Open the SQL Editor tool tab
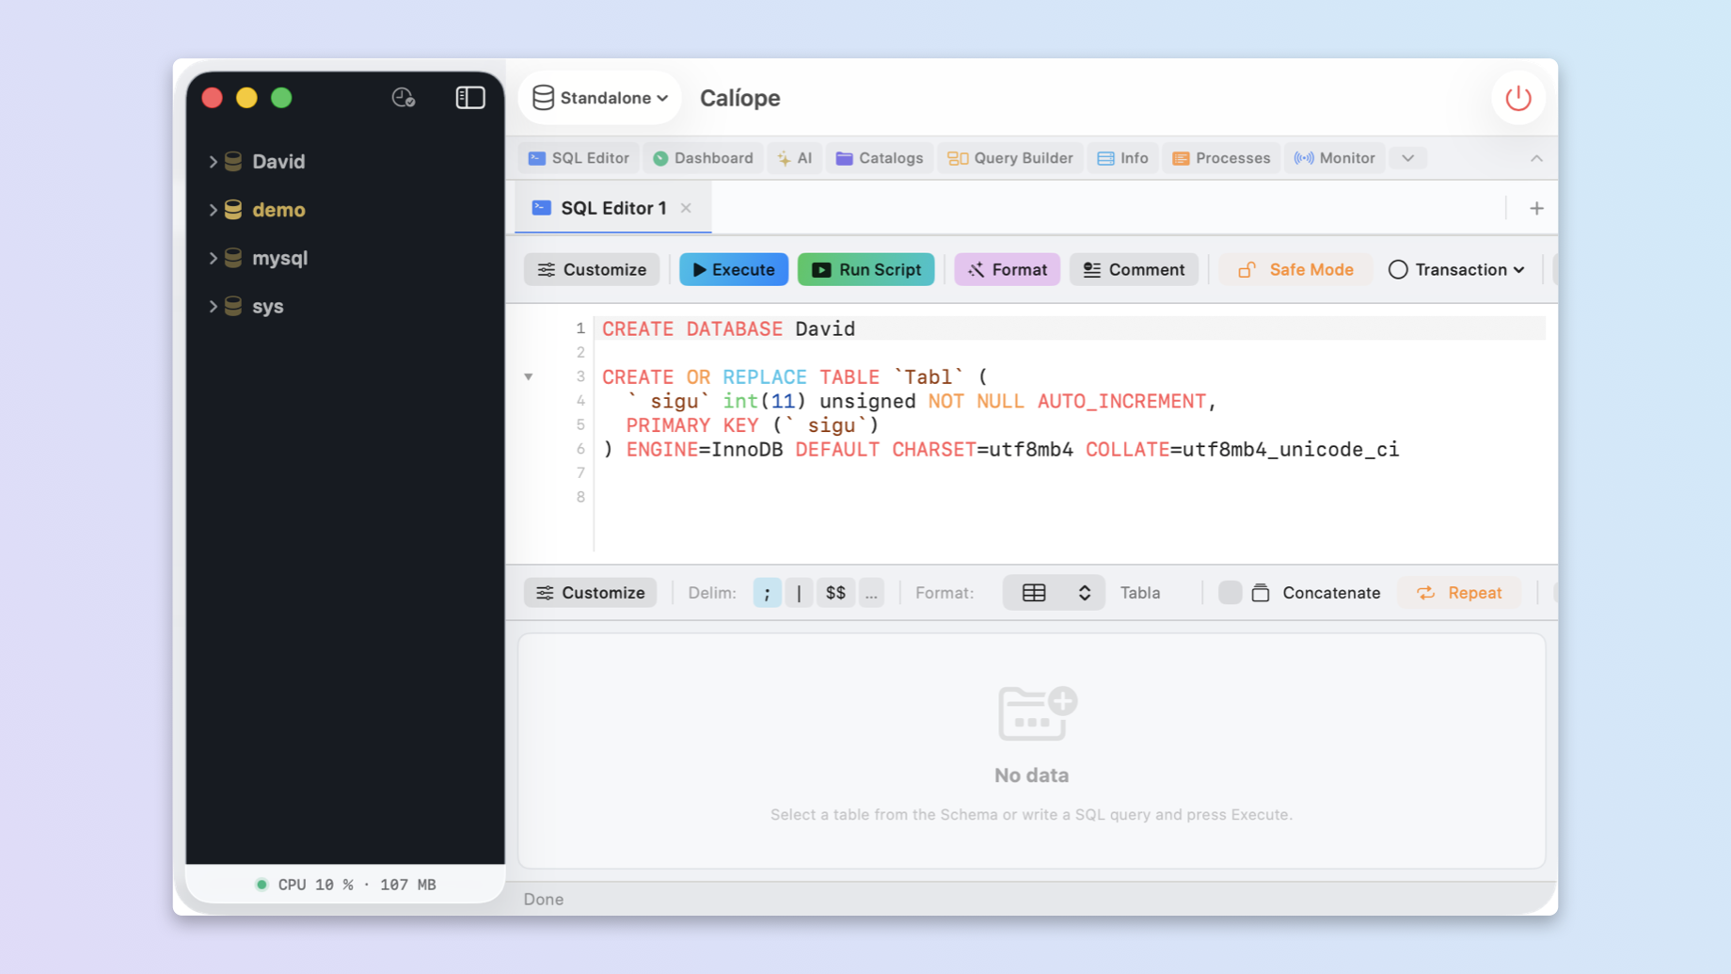This screenshot has width=1731, height=974. click(579, 158)
